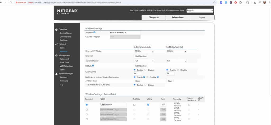Check Guest Network box for CYBERTRON
This screenshot has height=125, width=271.
pos(189,105)
